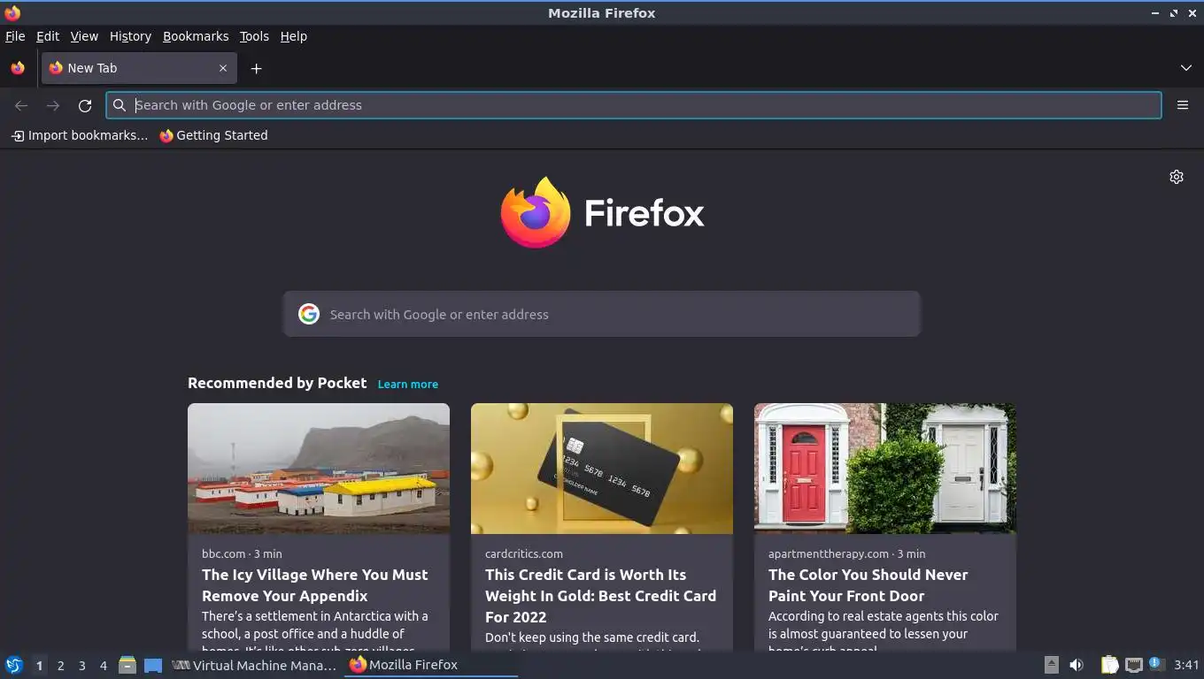Click Learn more link beside Pocket
1204x679 pixels.
(x=407, y=385)
